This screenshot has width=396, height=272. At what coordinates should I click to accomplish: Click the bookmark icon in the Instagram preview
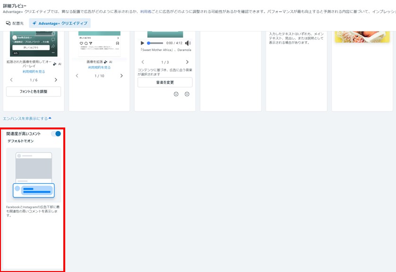(118, 43)
